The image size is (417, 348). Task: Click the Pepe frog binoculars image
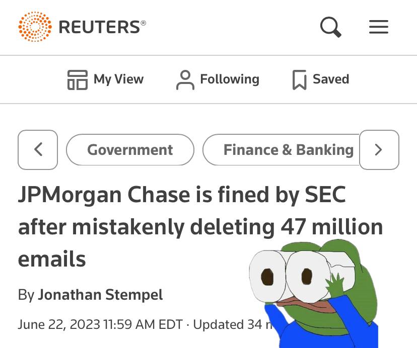[314, 293]
